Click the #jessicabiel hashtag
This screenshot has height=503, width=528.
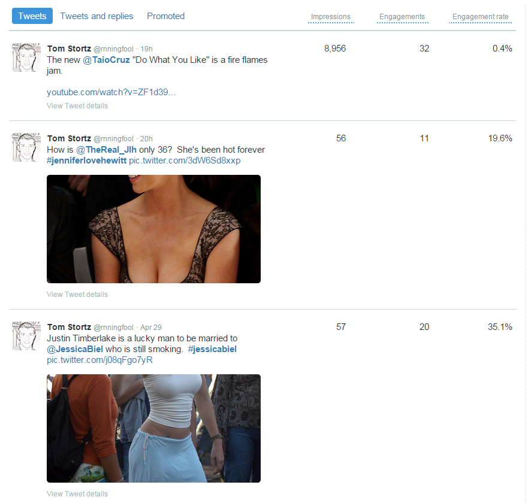pyautogui.click(x=212, y=349)
